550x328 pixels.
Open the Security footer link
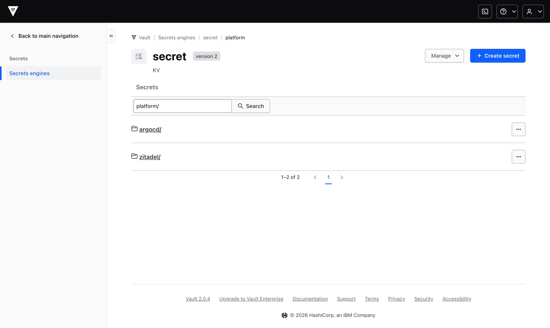click(424, 299)
